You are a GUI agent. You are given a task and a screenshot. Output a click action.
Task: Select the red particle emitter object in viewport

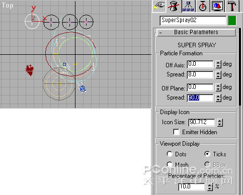(x=30, y=70)
